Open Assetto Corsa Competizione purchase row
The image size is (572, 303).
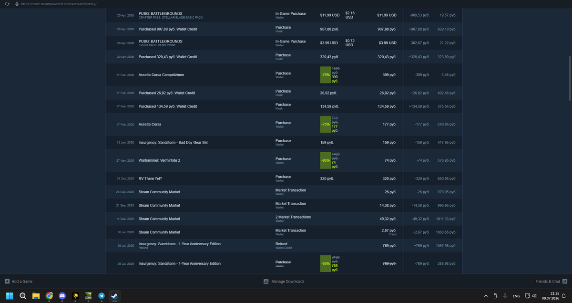[284, 75]
